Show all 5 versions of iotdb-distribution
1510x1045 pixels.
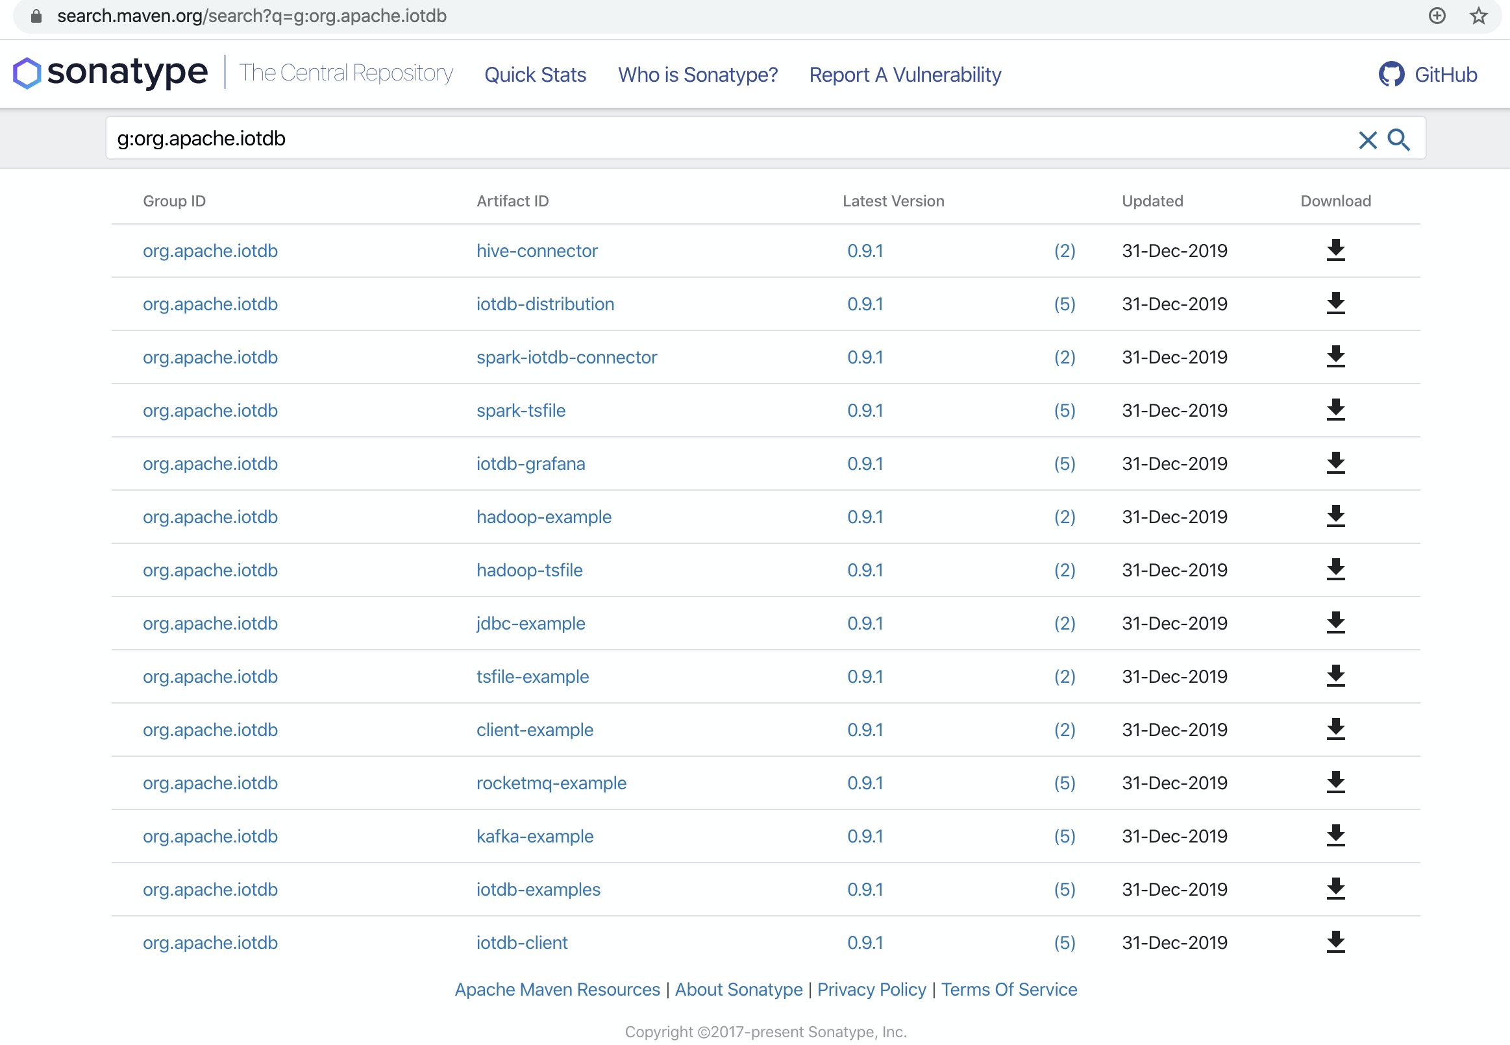point(1064,304)
